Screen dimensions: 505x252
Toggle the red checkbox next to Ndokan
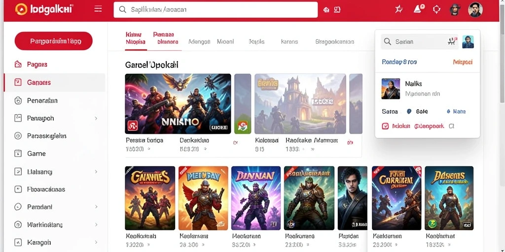[x=385, y=126]
